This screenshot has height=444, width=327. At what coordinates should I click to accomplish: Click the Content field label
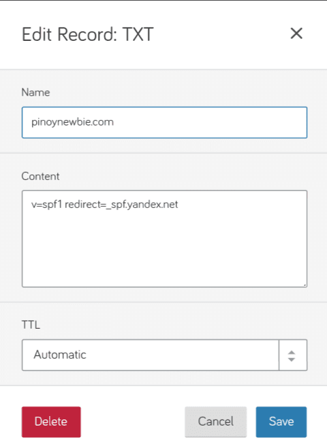(x=40, y=176)
